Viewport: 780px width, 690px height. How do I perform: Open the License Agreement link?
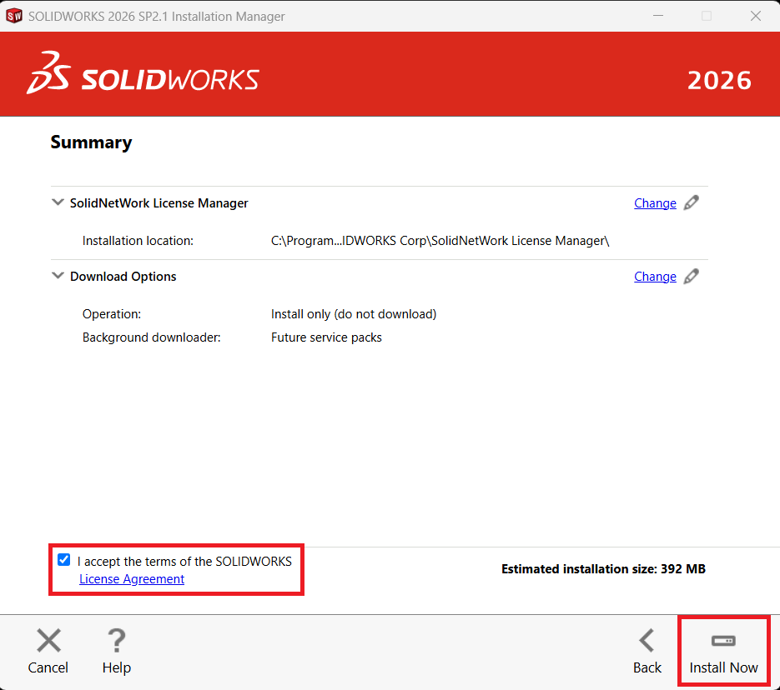(x=132, y=579)
